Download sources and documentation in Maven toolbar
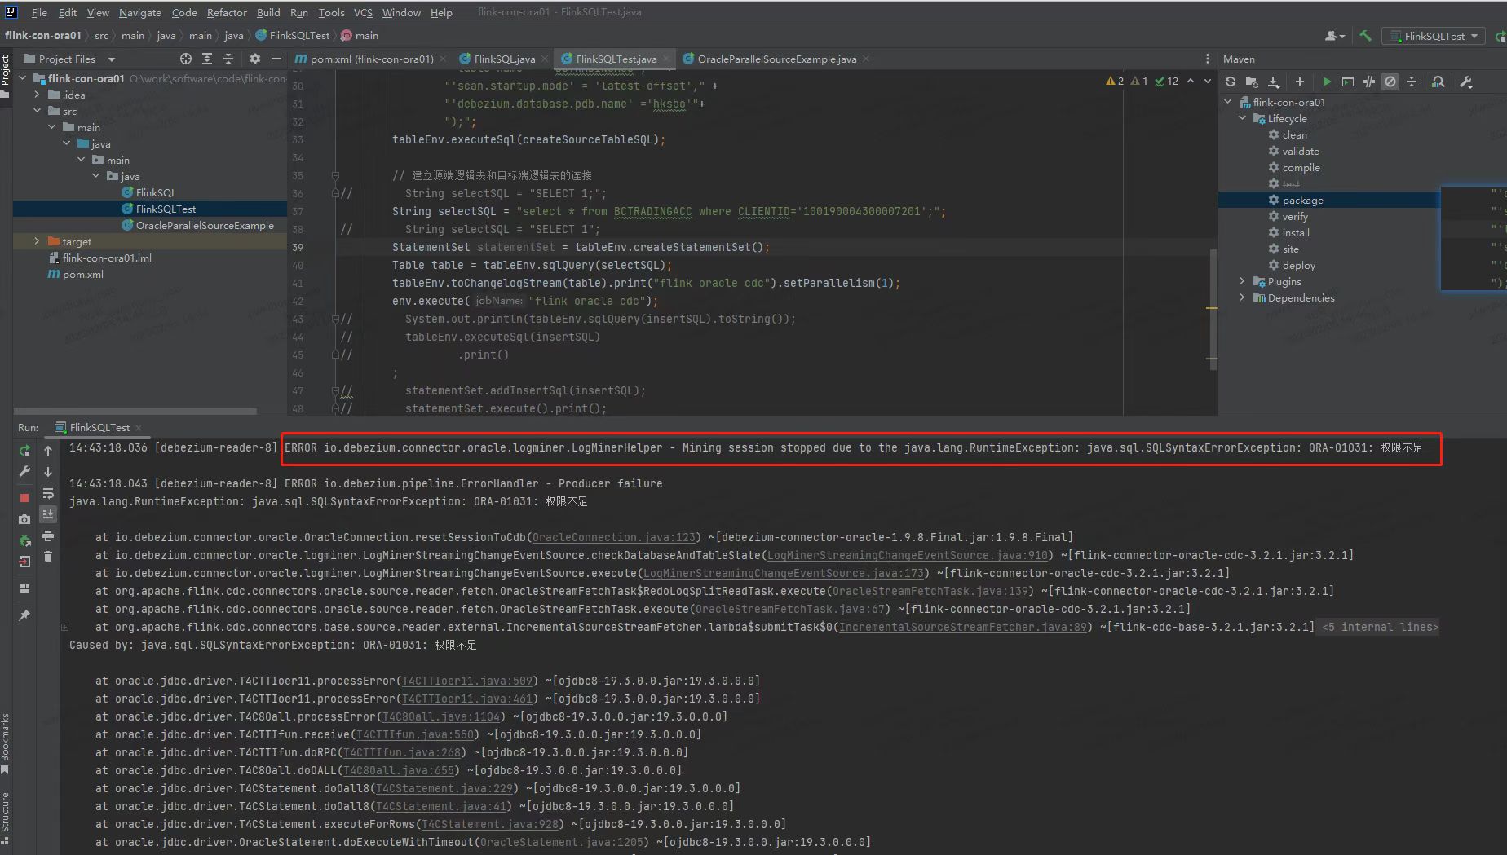 (x=1274, y=82)
